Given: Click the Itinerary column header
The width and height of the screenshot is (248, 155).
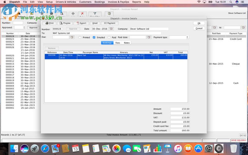Looking at the screenshot, I should (x=124, y=52).
